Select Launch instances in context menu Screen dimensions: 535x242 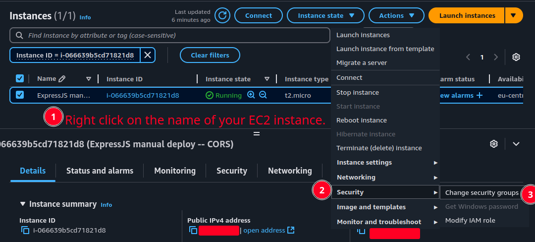tap(363, 35)
